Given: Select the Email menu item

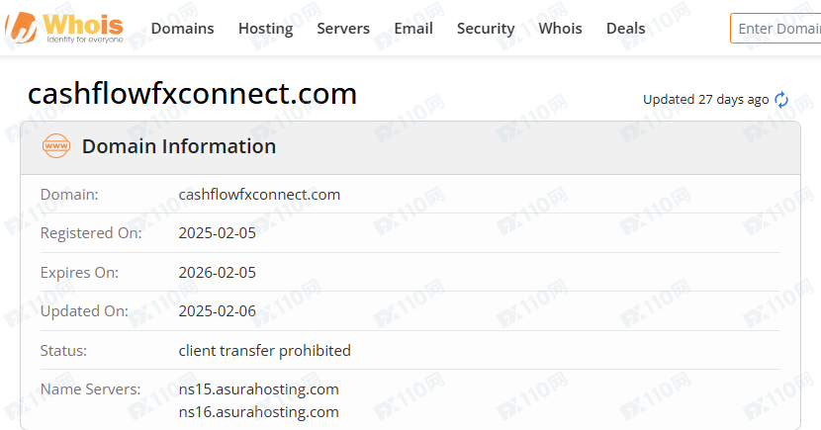Looking at the screenshot, I should (413, 29).
